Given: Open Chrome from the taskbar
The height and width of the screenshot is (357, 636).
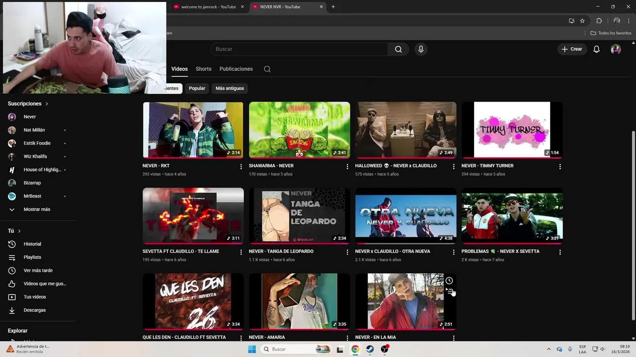Looking at the screenshot, I should pyautogui.click(x=355, y=349).
